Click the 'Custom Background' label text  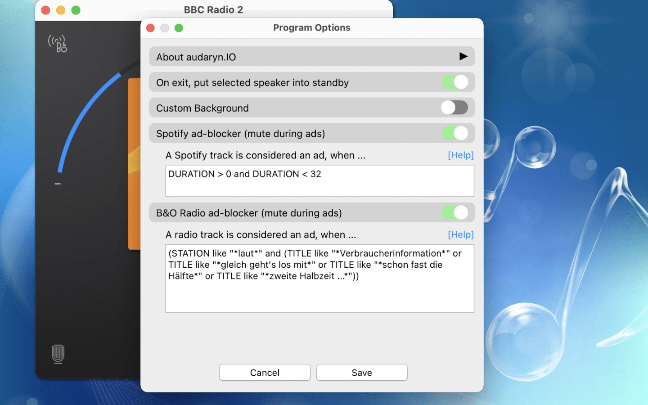pyautogui.click(x=202, y=108)
